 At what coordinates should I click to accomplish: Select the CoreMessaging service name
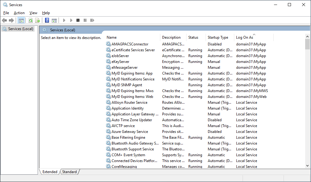[x=124, y=167]
